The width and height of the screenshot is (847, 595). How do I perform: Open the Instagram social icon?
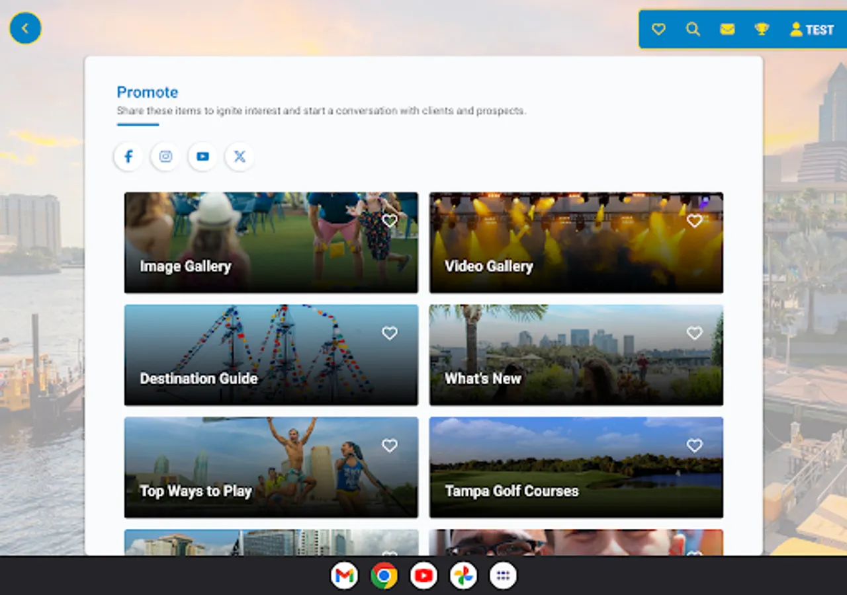pos(165,157)
